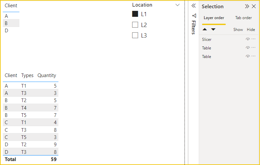Open more options for the Slicer layer
This screenshot has height=165, width=260.
(x=253, y=39)
